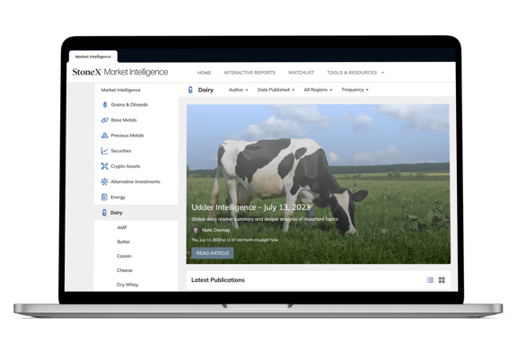Screen dimensions: 517x351
Task: Select Securities in sidebar
Action: 121,151
